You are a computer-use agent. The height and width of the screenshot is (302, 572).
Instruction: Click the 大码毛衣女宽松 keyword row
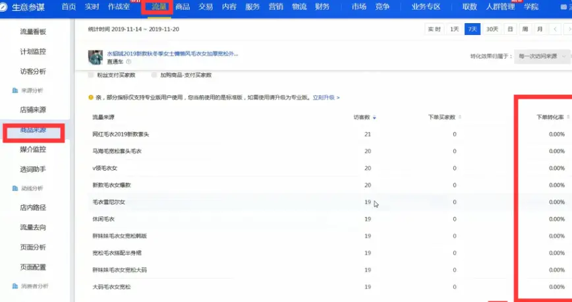[x=111, y=287]
